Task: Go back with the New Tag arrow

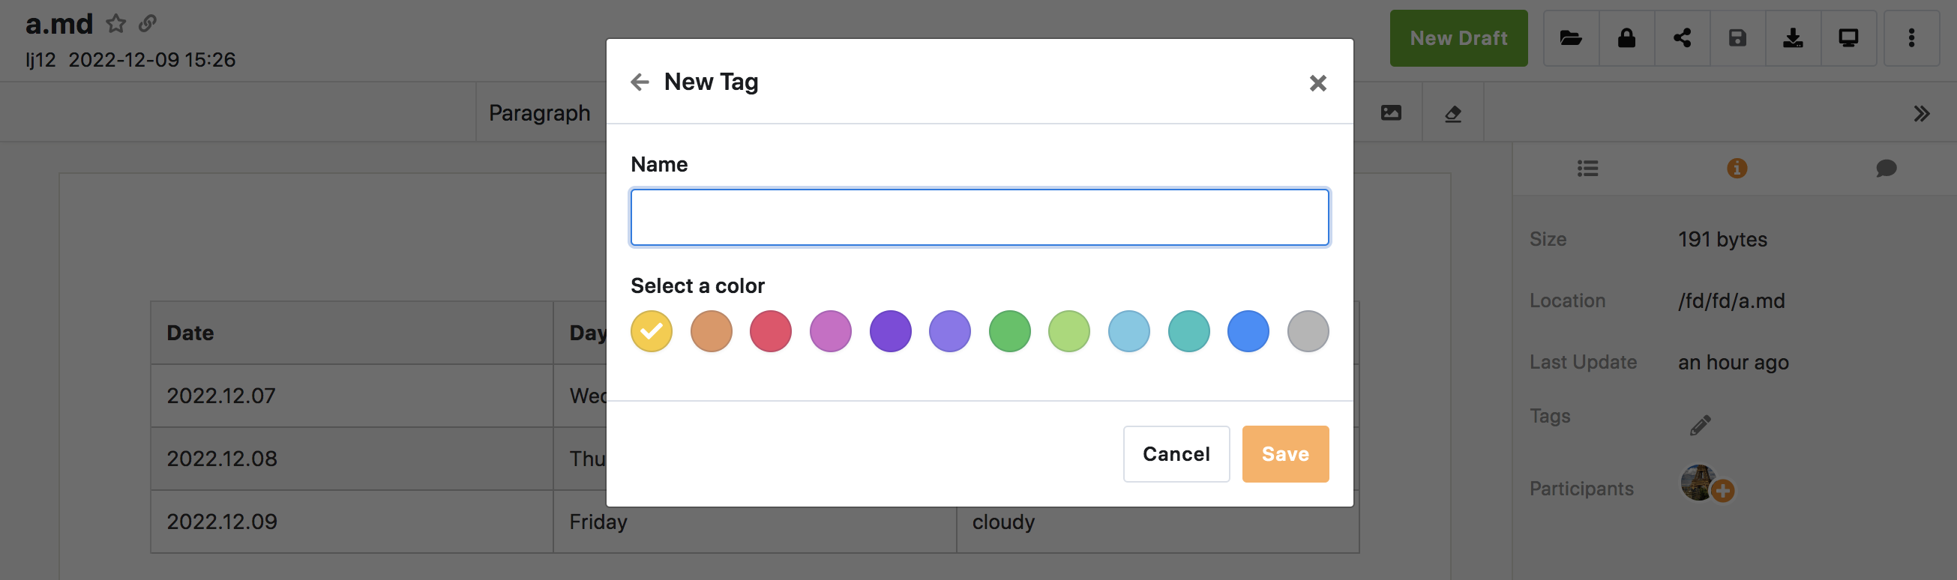Action: click(x=640, y=82)
